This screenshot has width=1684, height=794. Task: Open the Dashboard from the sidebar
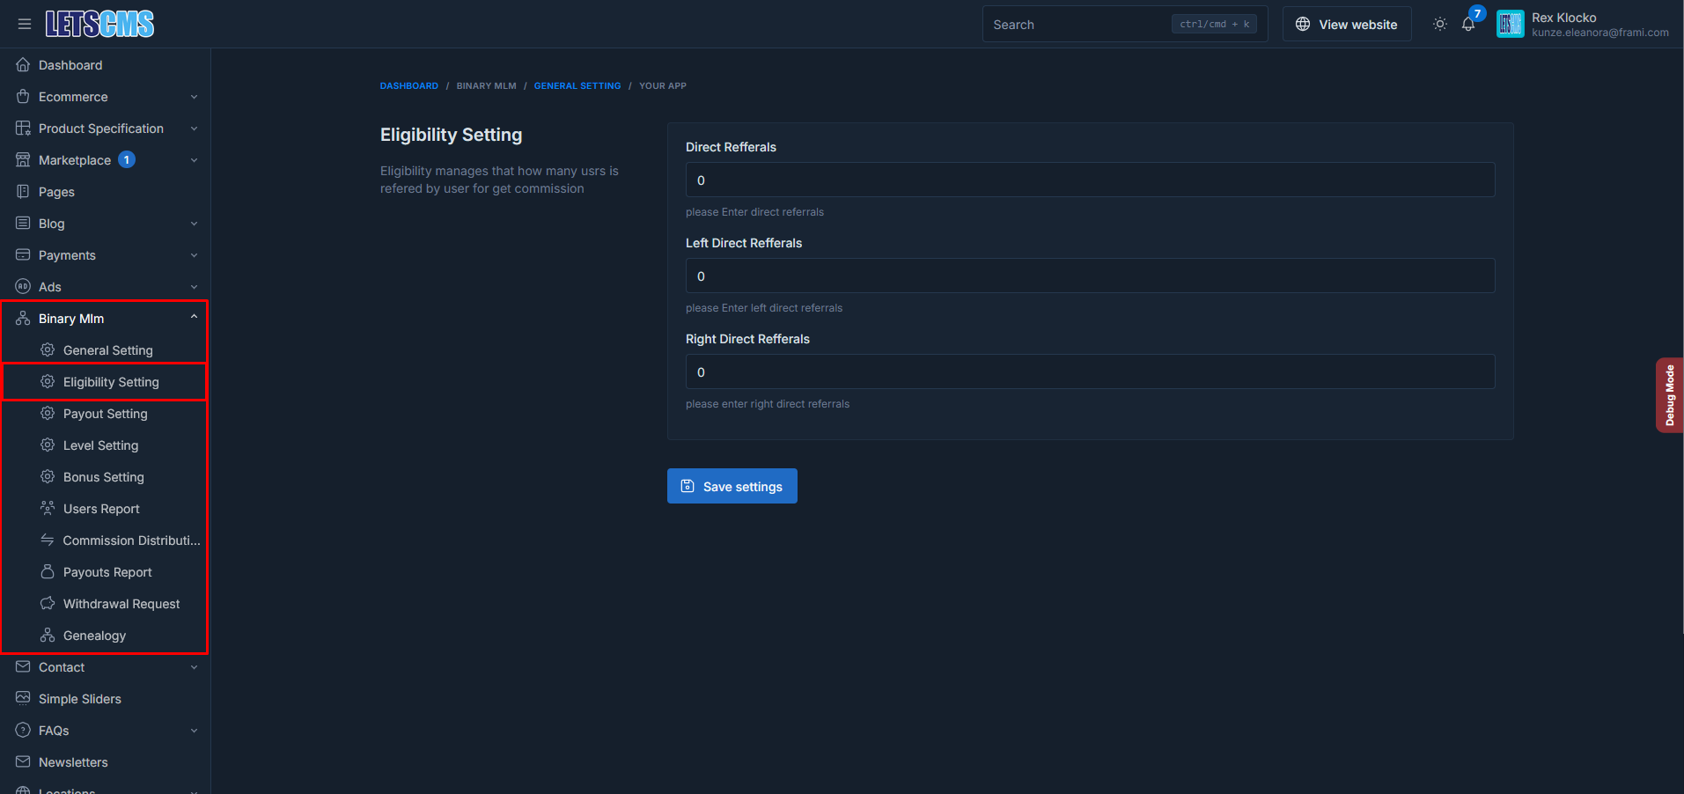pyautogui.click(x=70, y=64)
